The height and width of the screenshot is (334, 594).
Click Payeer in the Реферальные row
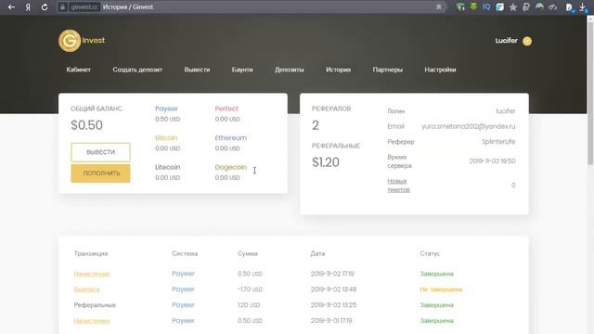pos(183,305)
